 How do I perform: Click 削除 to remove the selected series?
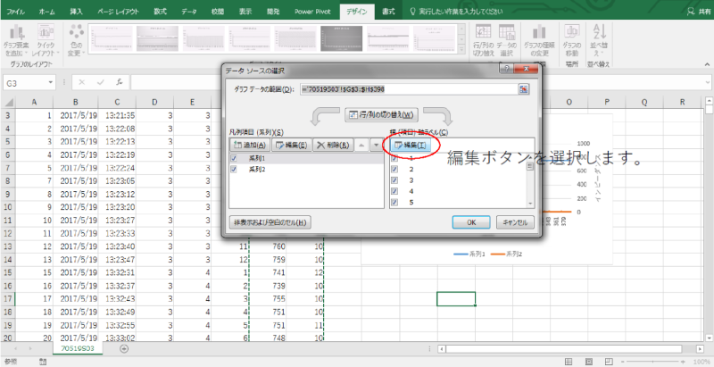pos(328,145)
